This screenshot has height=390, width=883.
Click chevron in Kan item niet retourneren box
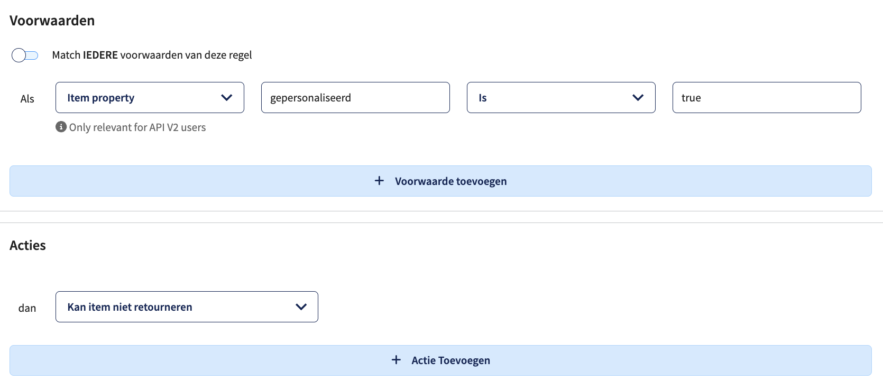(x=301, y=307)
